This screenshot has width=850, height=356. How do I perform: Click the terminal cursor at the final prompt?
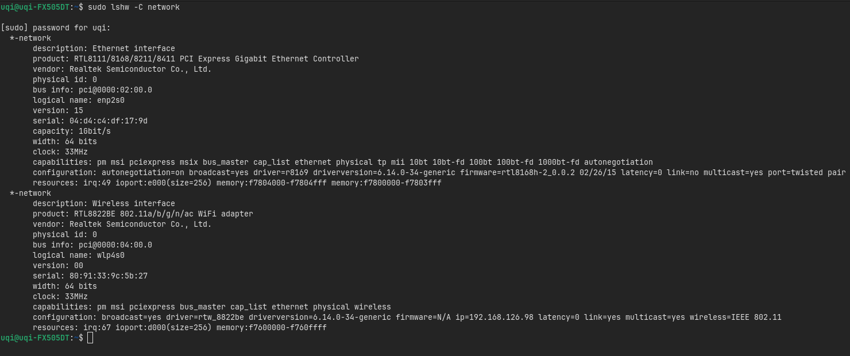(90, 338)
